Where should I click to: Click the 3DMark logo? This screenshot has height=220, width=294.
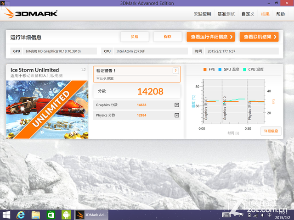click(x=31, y=13)
